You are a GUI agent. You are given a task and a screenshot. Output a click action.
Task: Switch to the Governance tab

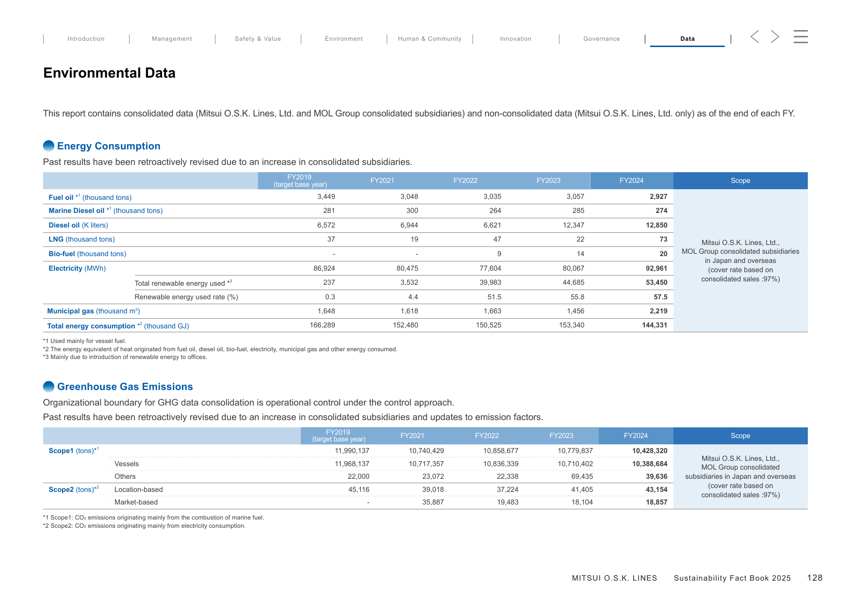coord(602,39)
